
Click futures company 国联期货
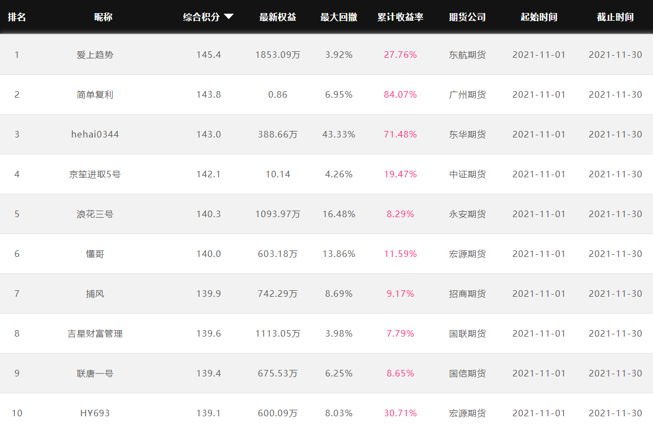point(467,333)
